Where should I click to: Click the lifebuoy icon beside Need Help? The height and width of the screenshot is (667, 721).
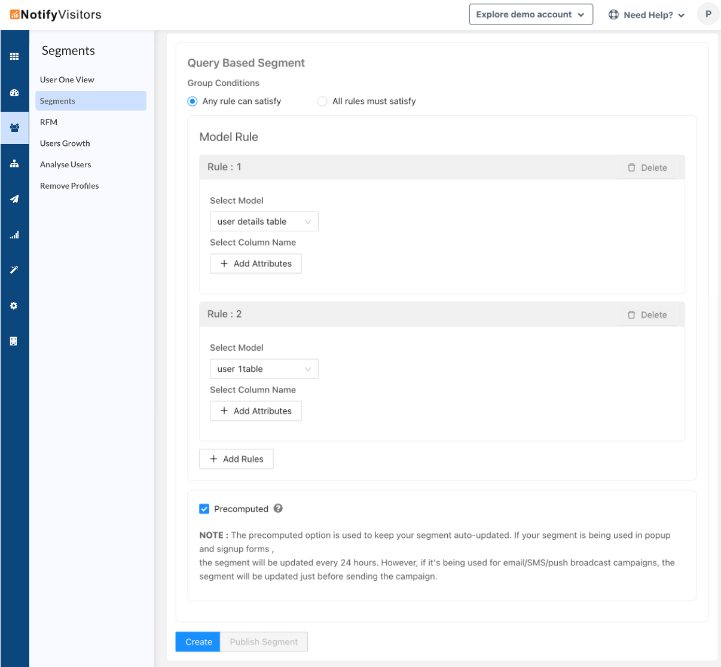click(613, 14)
